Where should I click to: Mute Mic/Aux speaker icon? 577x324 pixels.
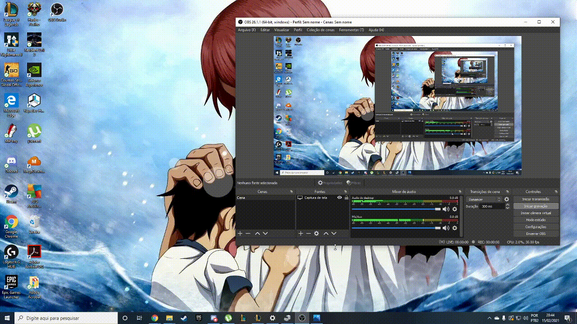446,228
